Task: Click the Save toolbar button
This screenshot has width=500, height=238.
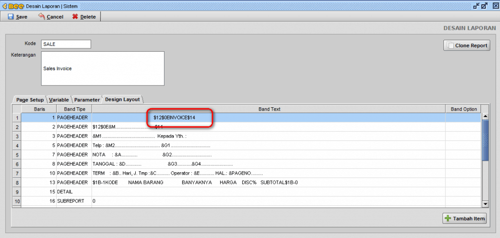Action: pos(18,17)
